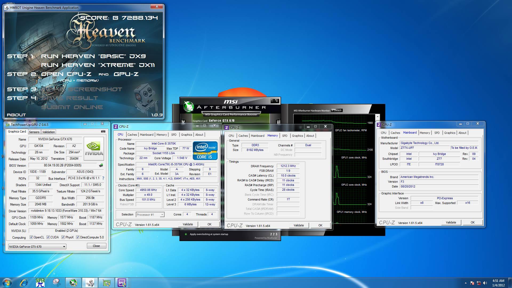512x288 pixels.
Task: Click the Core Voltage 1.548 V value
Action: [182, 158]
